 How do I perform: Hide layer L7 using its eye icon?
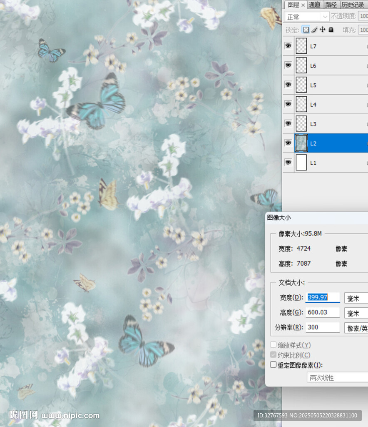pyautogui.click(x=288, y=46)
